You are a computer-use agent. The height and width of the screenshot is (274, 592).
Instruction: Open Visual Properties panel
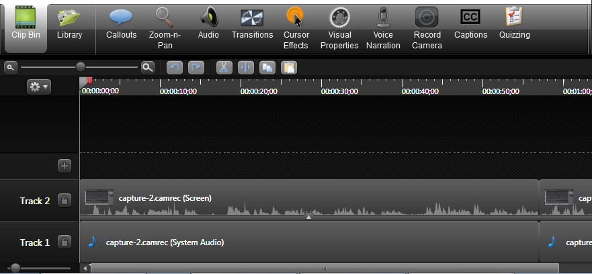pyautogui.click(x=340, y=27)
